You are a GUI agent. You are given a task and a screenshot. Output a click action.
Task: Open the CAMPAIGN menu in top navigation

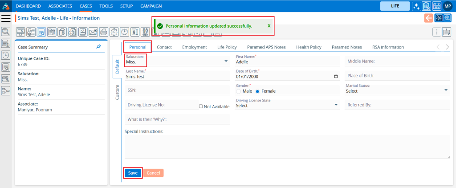151,6
